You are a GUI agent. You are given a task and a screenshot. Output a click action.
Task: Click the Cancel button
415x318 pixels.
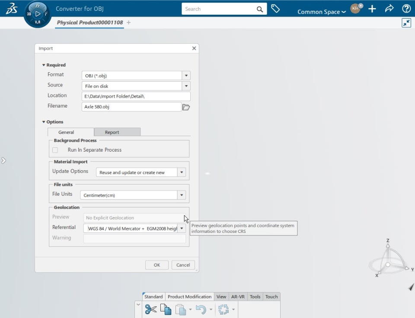(x=183, y=265)
